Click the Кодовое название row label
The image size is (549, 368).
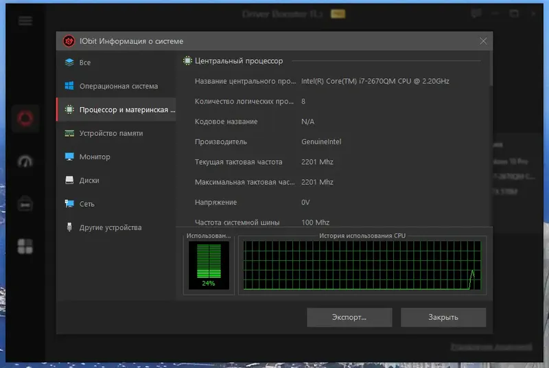pyautogui.click(x=226, y=122)
